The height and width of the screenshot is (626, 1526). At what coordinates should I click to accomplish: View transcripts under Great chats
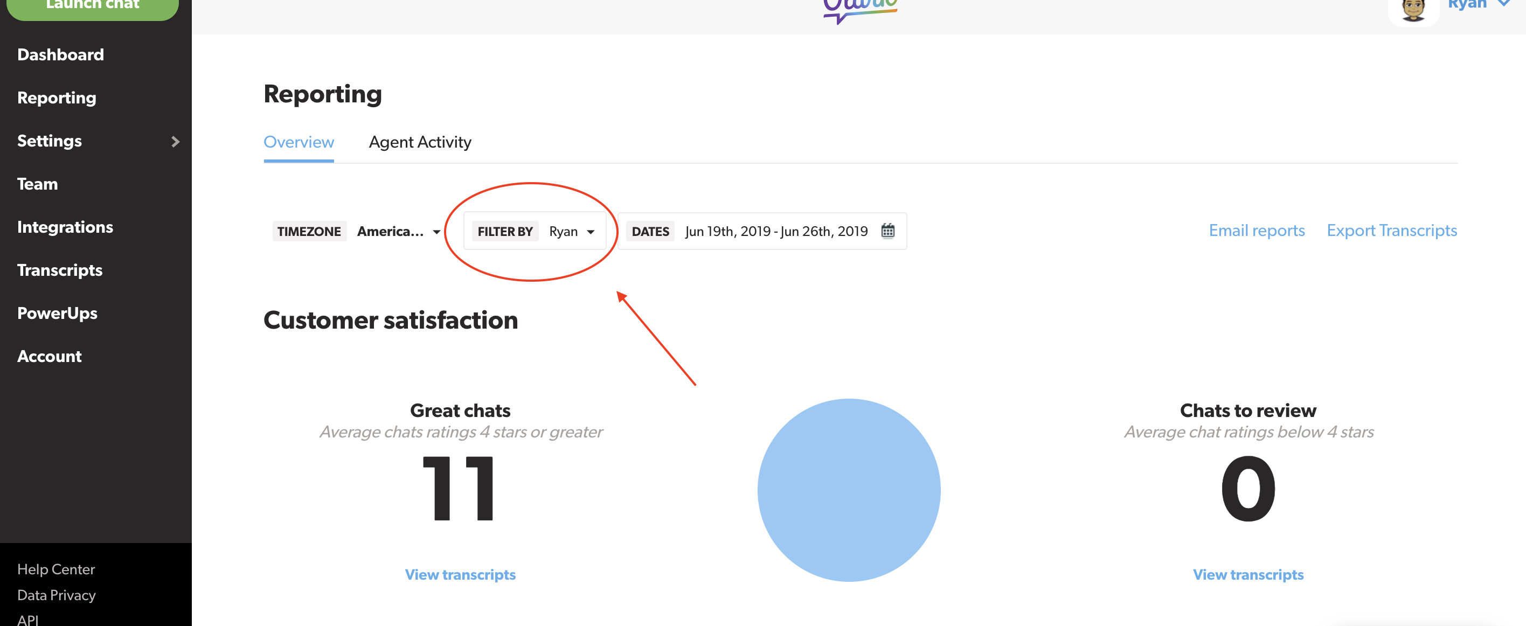(460, 574)
